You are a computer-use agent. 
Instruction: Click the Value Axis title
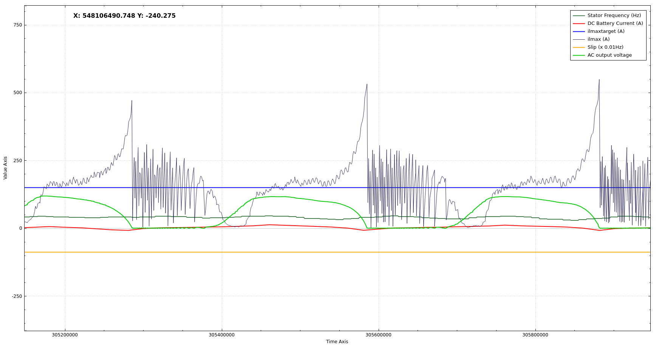click(x=5, y=168)
